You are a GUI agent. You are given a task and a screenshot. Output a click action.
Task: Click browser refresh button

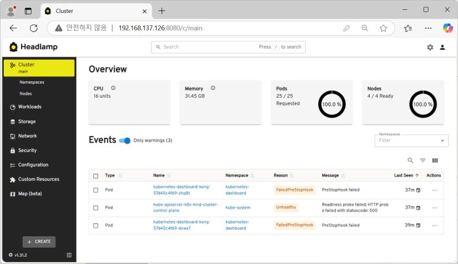coord(34,28)
